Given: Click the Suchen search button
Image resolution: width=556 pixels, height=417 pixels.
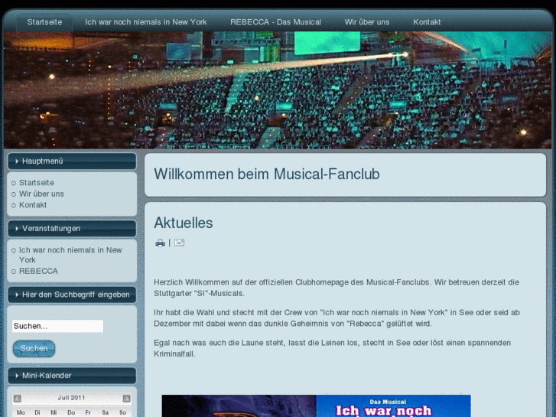Looking at the screenshot, I should tap(34, 348).
